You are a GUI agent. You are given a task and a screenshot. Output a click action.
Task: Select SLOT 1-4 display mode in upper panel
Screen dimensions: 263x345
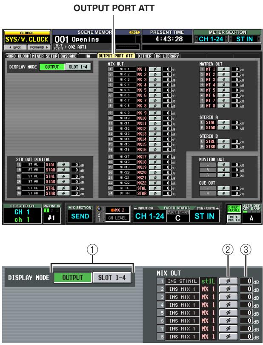78,67
